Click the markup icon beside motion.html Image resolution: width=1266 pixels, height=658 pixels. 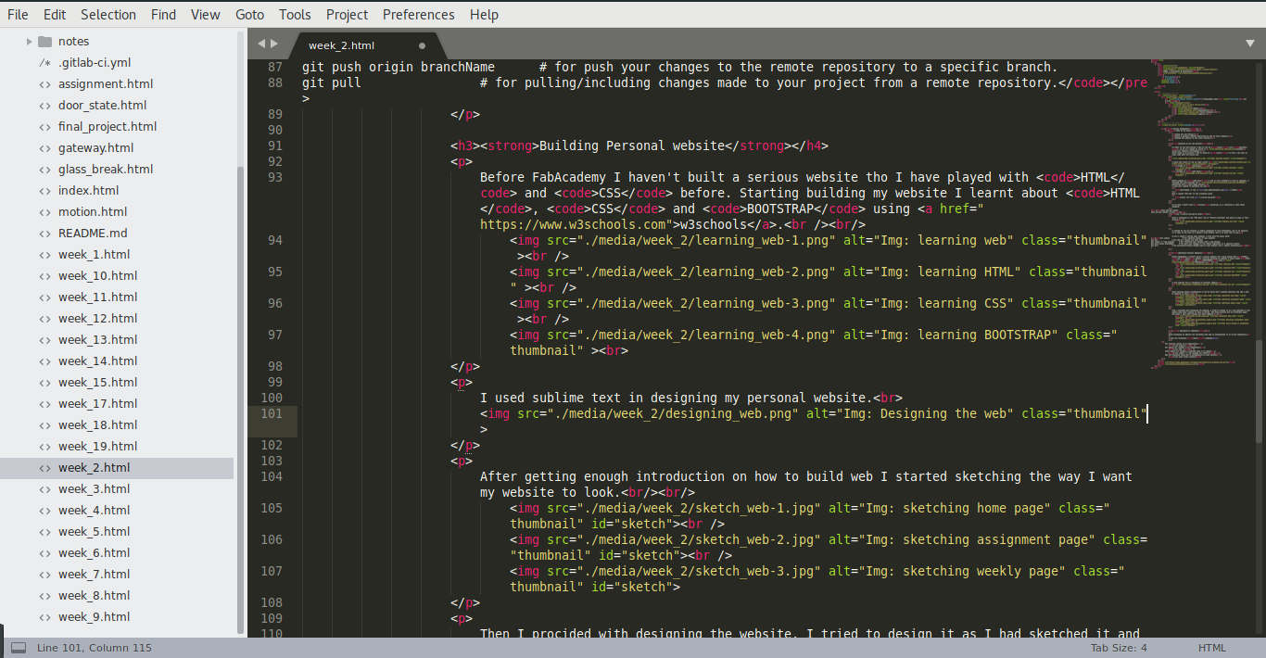[x=45, y=211]
